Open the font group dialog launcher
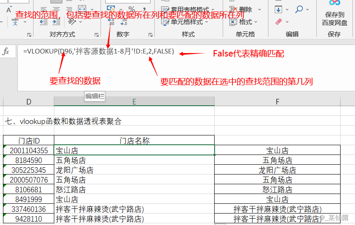Screen dimensions: 355x225 point(29,35)
